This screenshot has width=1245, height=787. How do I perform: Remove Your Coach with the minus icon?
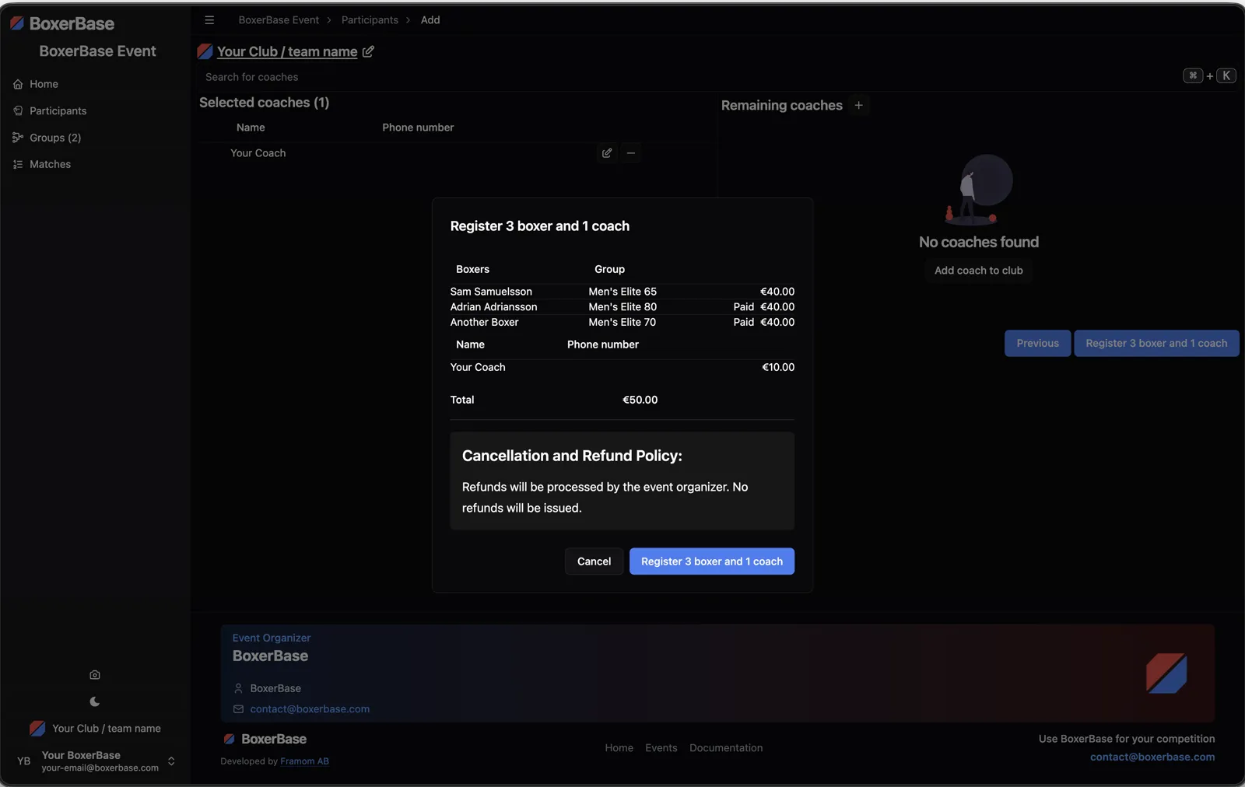pyautogui.click(x=631, y=153)
